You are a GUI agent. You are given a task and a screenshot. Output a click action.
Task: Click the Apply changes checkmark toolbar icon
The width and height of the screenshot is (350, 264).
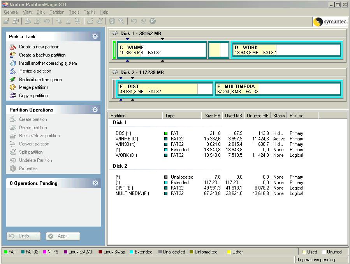[153, 21]
